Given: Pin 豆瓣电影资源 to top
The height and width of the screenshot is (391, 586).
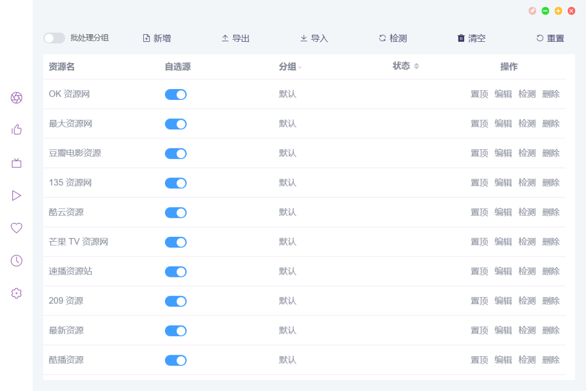Looking at the screenshot, I should (479, 153).
